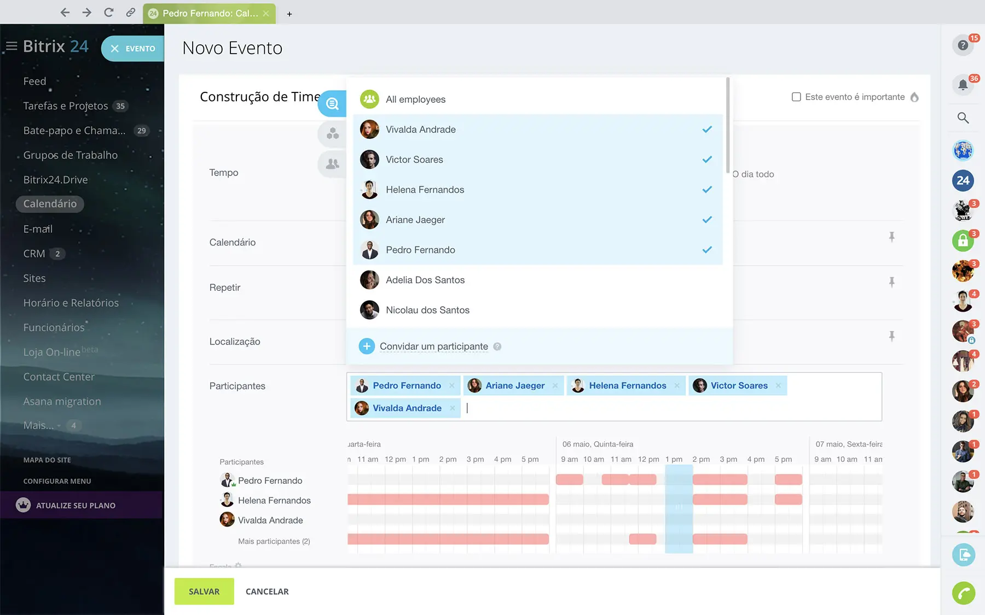The height and width of the screenshot is (615, 985).
Task: Enable 'Este evento é importante' checkbox
Action: coord(796,97)
